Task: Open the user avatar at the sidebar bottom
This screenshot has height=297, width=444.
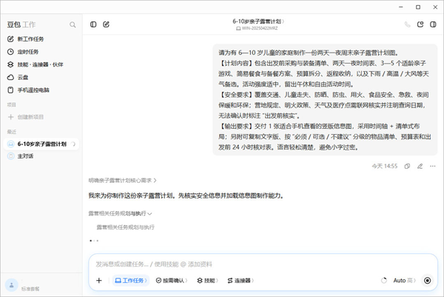Action: point(11,285)
